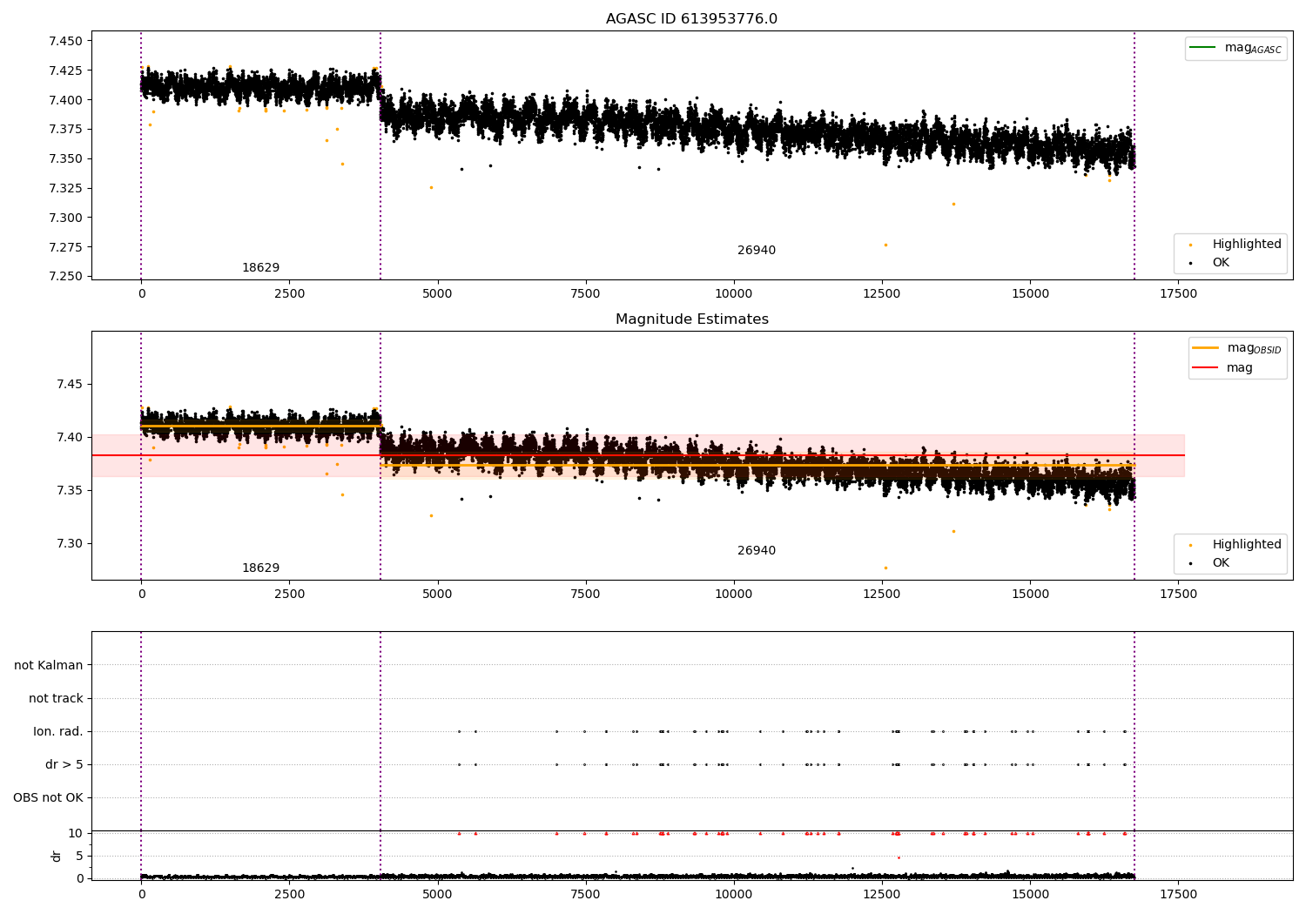This screenshot has width=1306, height=914.
Task: Click the 'dr > 5' row label
Action: coord(64,765)
